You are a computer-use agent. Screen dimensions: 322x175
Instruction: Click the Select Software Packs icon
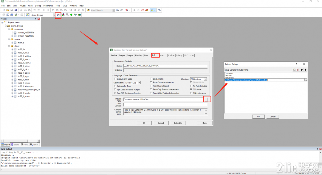(x=75, y=15)
